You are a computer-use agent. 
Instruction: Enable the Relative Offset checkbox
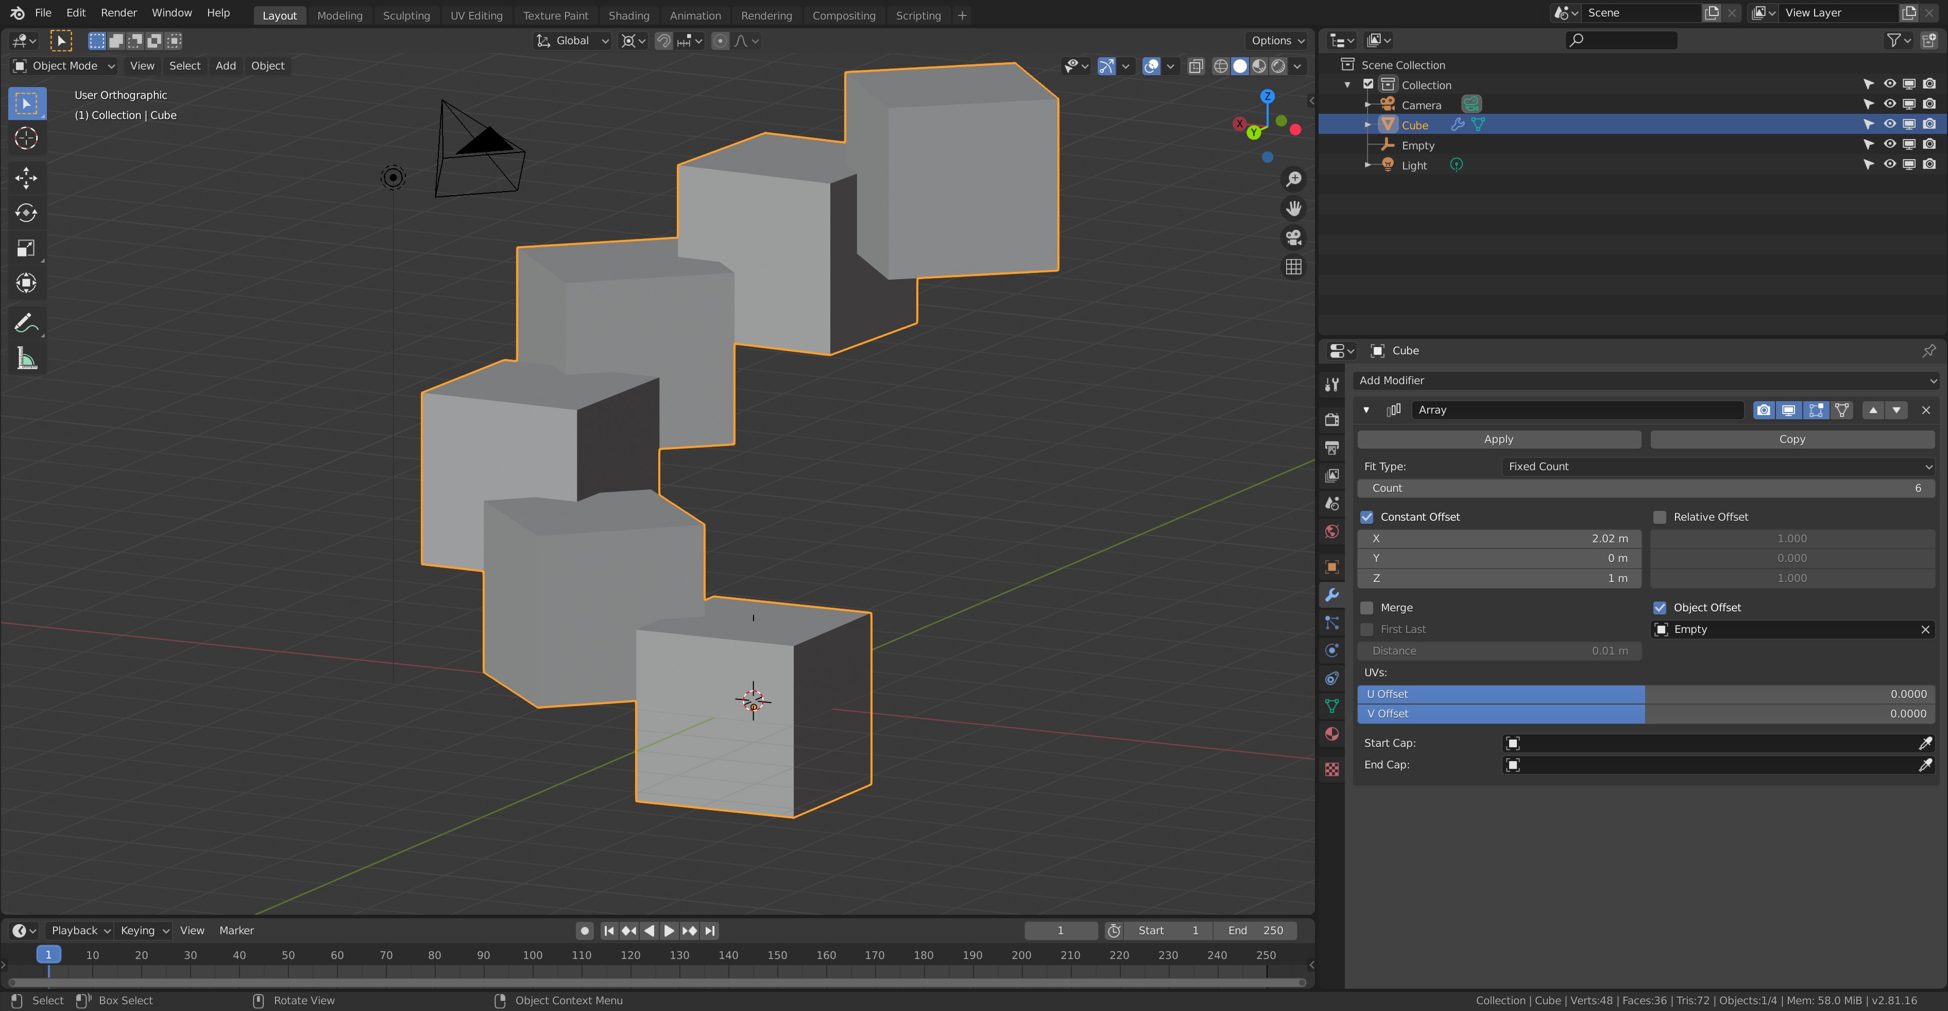click(1659, 517)
